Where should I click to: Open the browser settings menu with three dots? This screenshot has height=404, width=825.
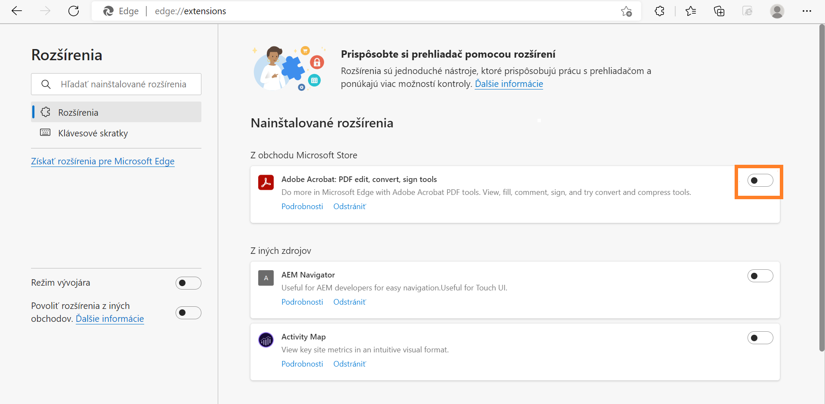807,11
